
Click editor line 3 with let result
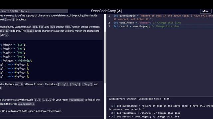tap(146, 26)
